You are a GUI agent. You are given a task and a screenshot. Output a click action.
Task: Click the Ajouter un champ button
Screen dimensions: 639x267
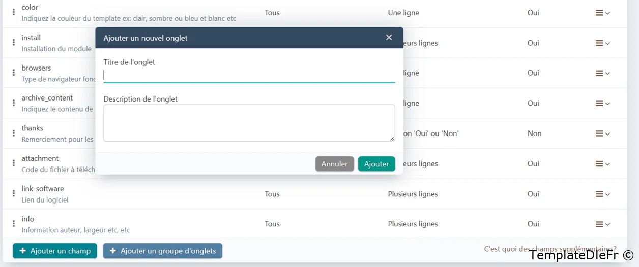[x=55, y=251]
